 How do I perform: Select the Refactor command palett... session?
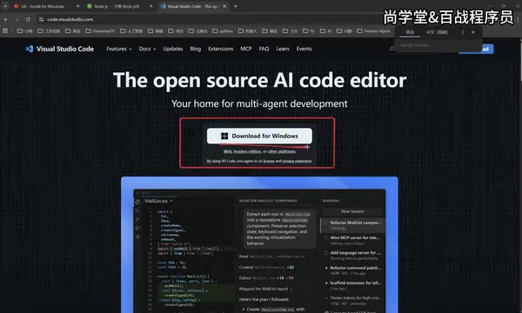(353, 270)
